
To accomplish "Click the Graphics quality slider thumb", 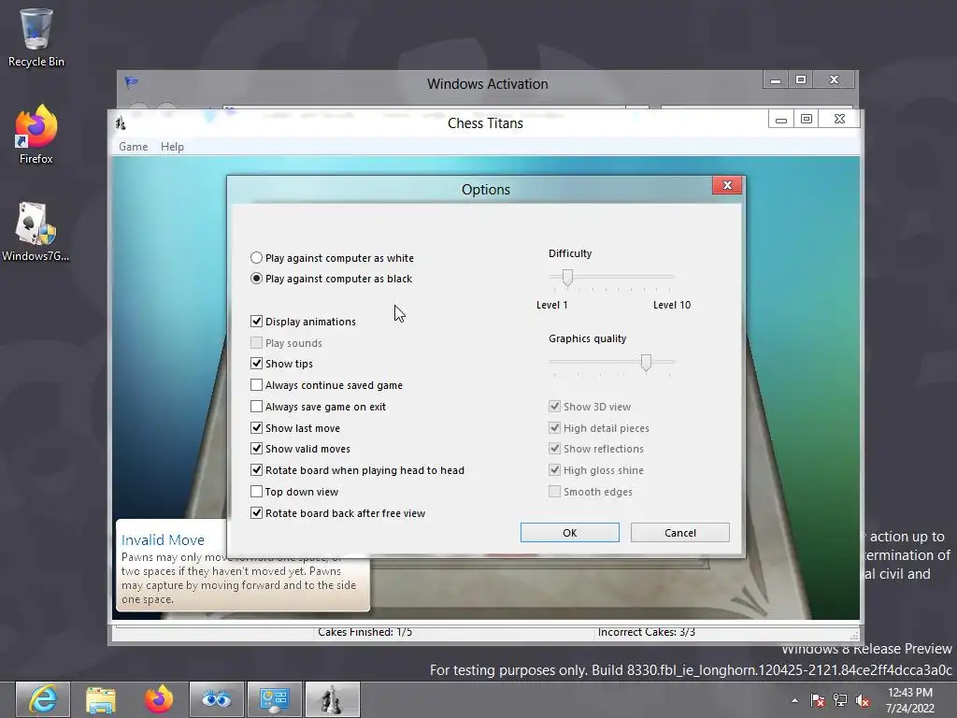I will [646, 363].
